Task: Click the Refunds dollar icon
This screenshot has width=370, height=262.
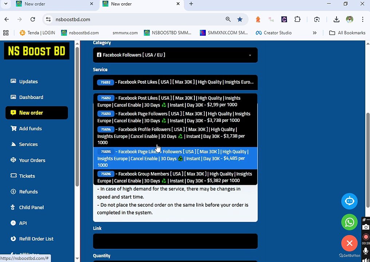Action: point(13,191)
